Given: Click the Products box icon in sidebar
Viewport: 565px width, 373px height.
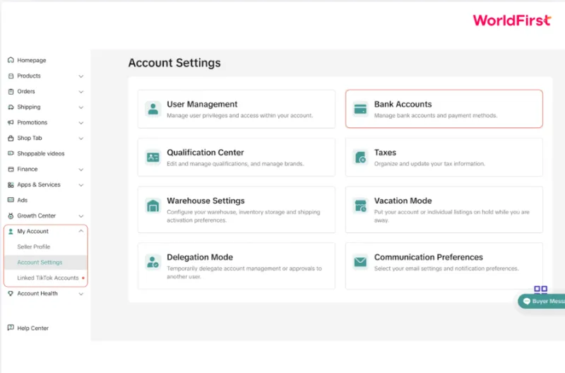Looking at the screenshot, I should (x=11, y=76).
